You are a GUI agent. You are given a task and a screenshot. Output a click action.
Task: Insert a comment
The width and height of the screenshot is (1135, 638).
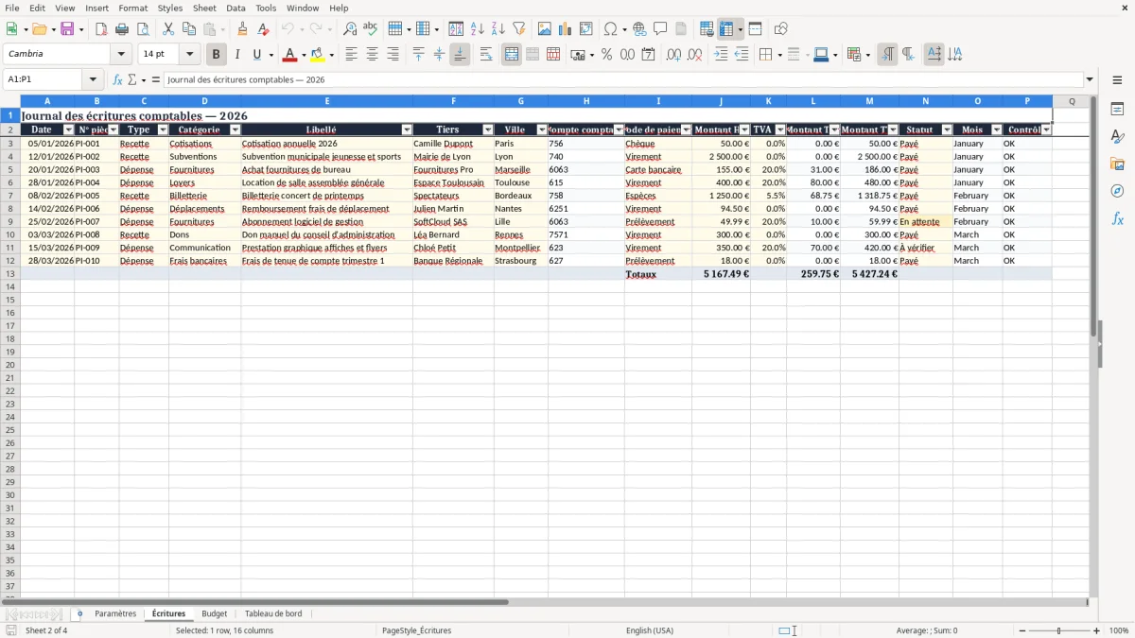click(660, 29)
